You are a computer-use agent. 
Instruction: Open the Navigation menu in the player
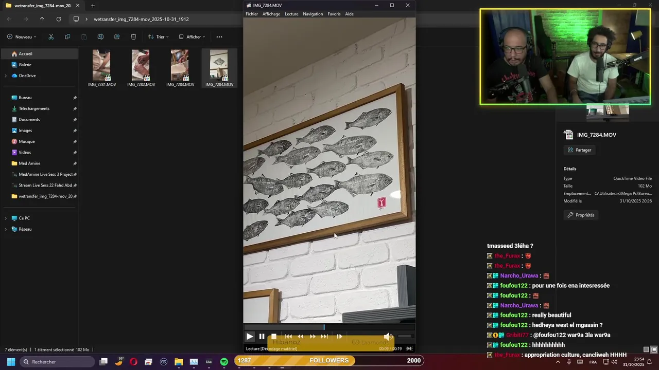[x=313, y=14]
